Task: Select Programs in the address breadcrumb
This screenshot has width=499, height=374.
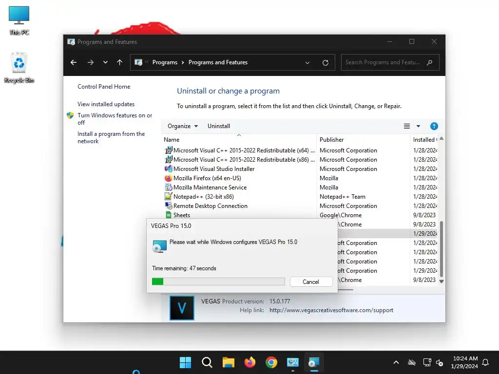Action: point(165,62)
